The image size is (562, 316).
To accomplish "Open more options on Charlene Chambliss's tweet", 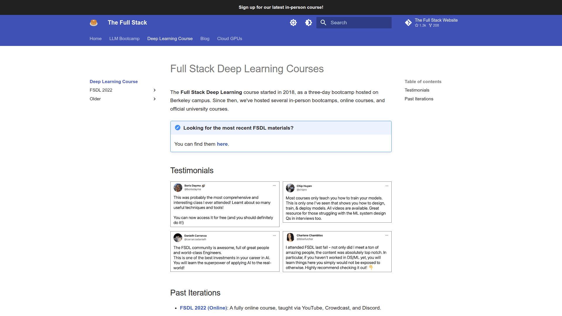I will coord(387,235).
